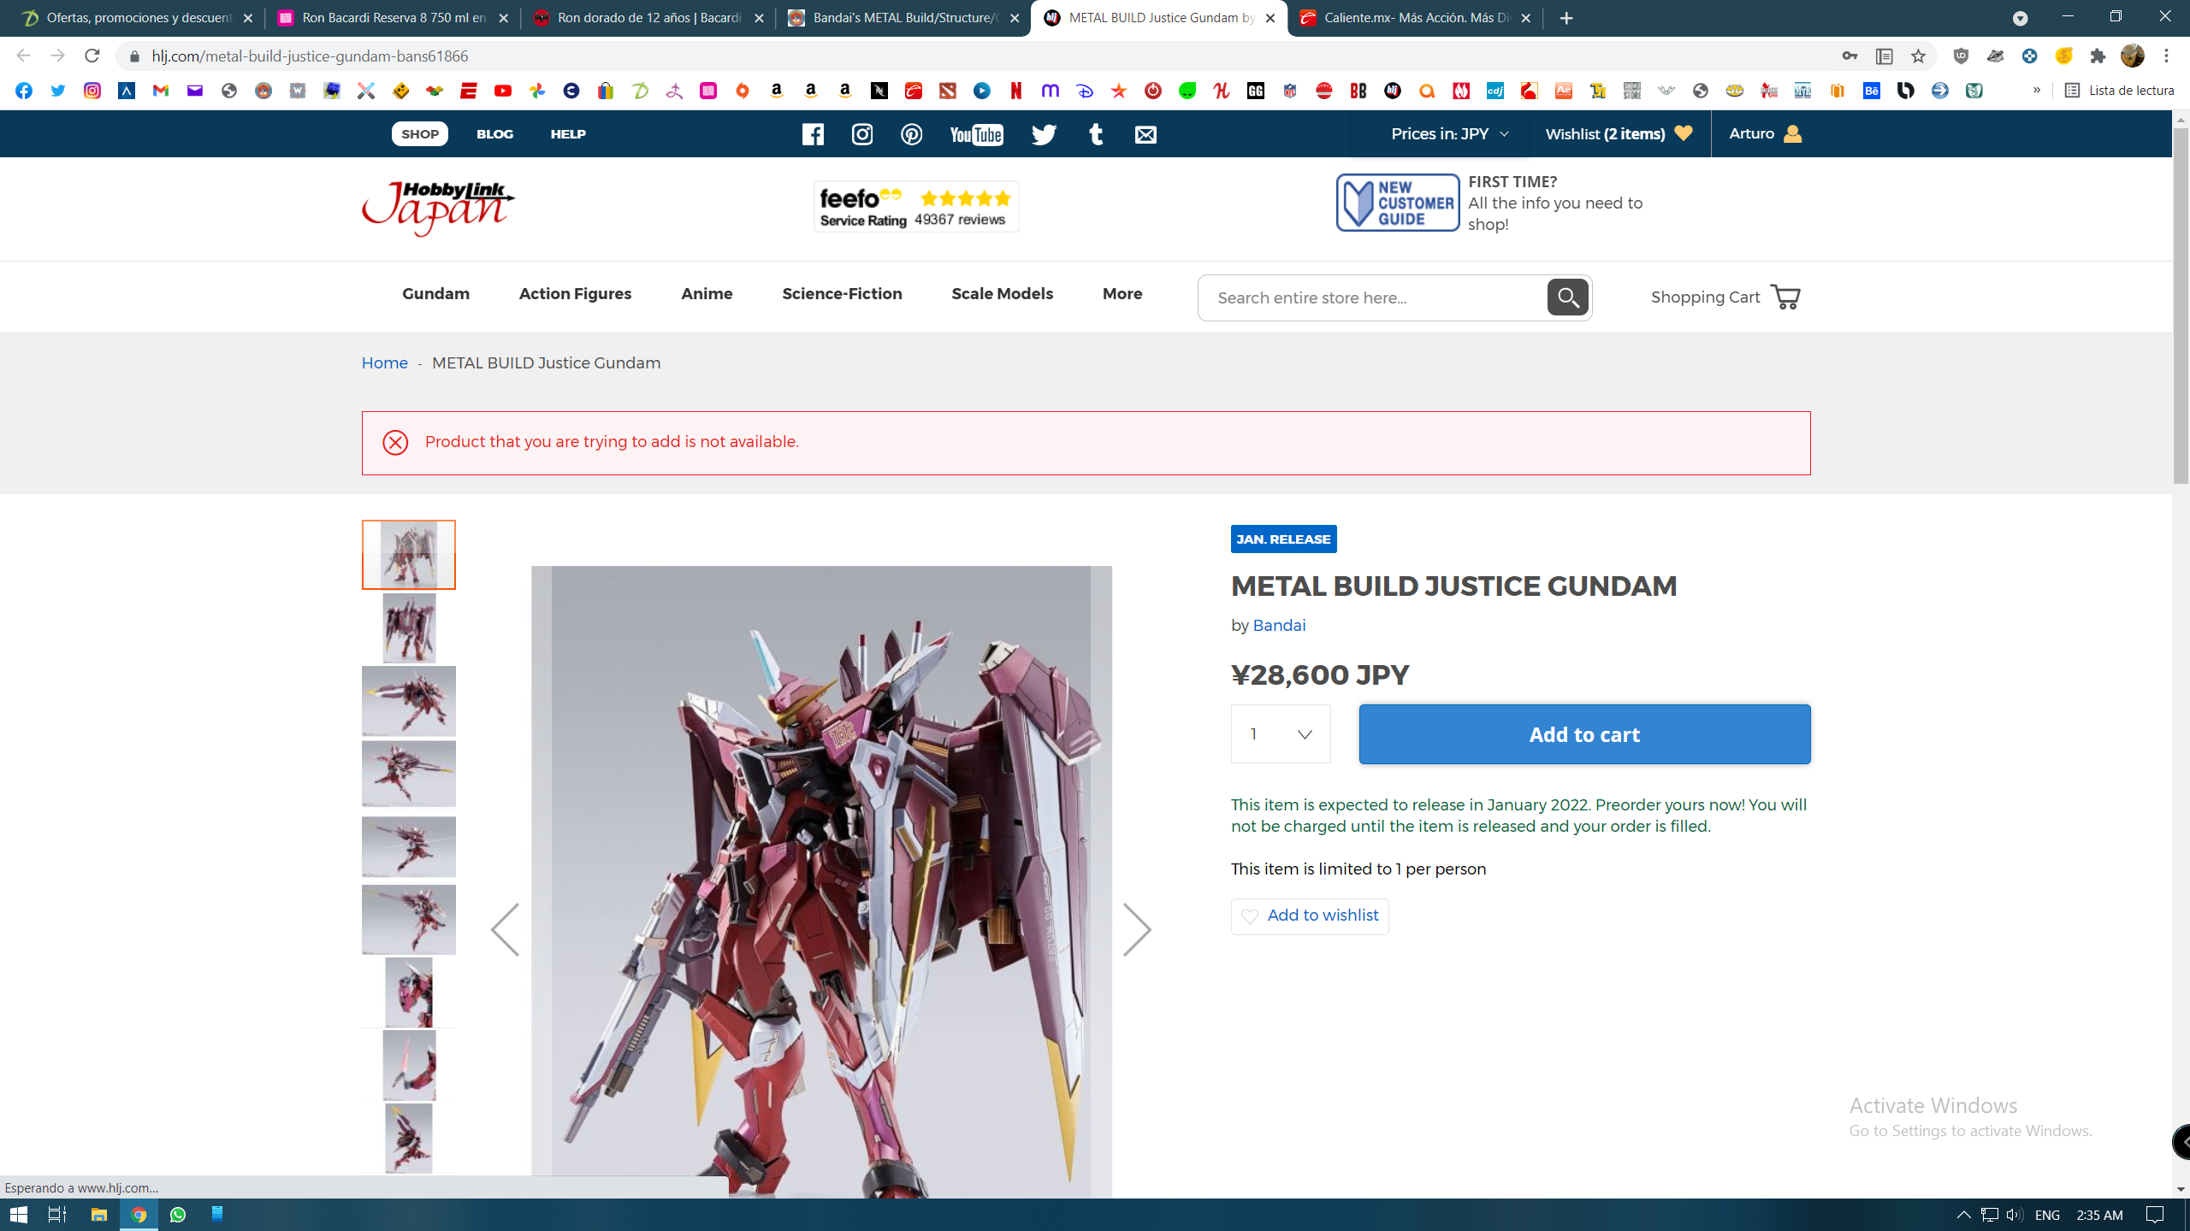Open File Explorer from taskbar
The height and width of the screenshot is (1231, 2190).
99,1215
